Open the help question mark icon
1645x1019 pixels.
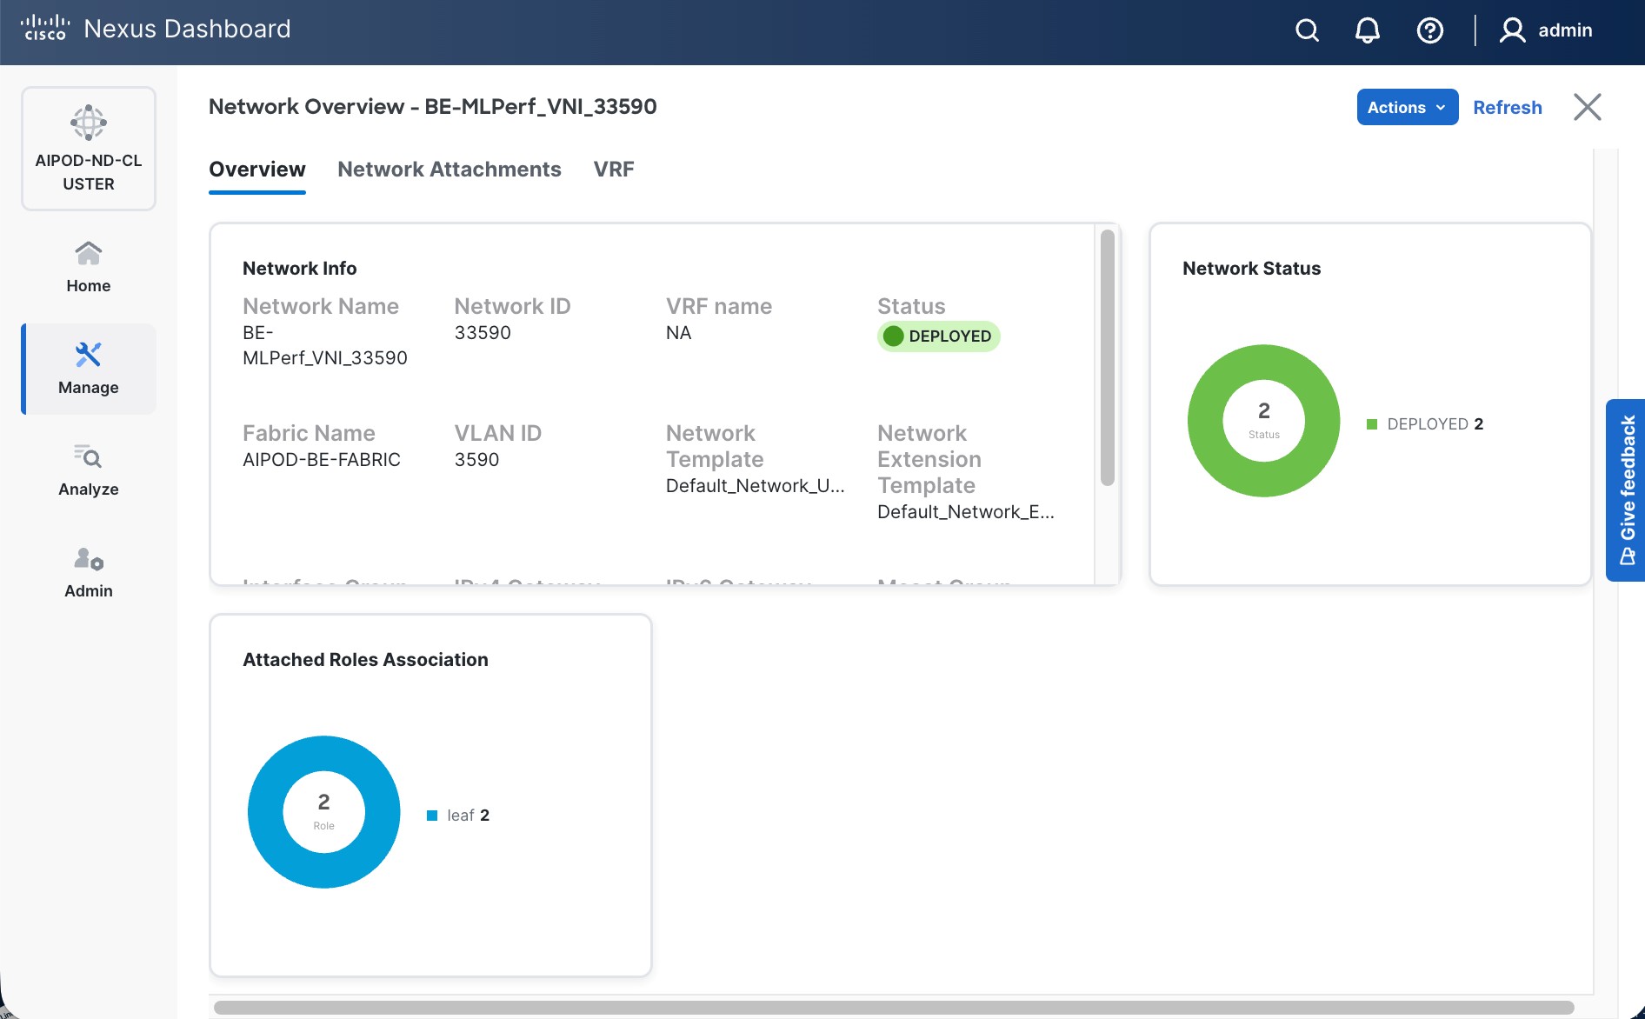1429,30
